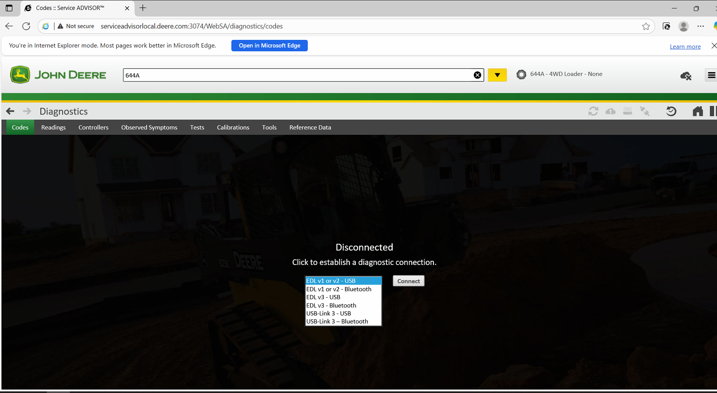Select EDL v1 or v2 - Bluetooth
The image size is (717, 393).
pyautogui.click(x=339, y=289)
